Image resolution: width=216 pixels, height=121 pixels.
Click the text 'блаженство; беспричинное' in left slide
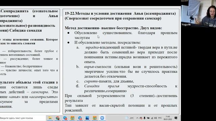[x=24, y=67]
